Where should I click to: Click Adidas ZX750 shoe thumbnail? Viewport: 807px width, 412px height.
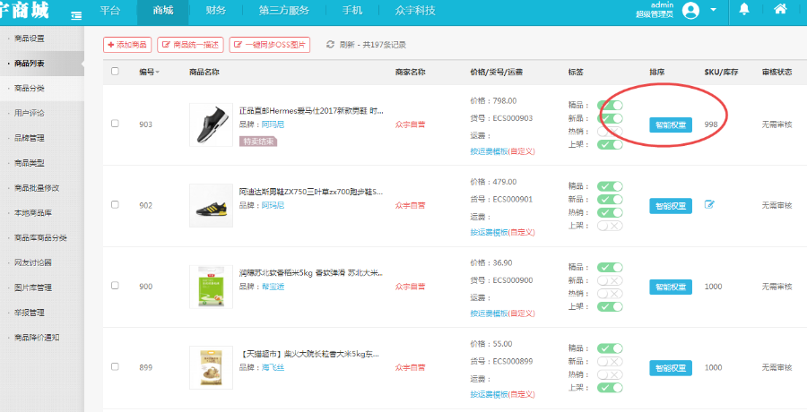click(211, 206)
